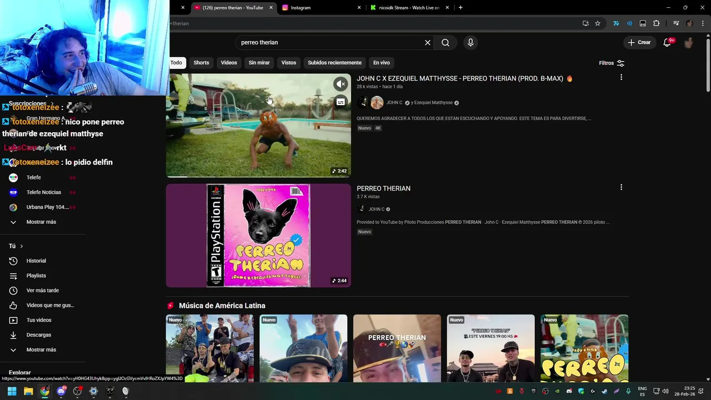Screen dimensions: 711x400
Task: Open Ver más tarde in the sidebar
Action: coord(42,291)
